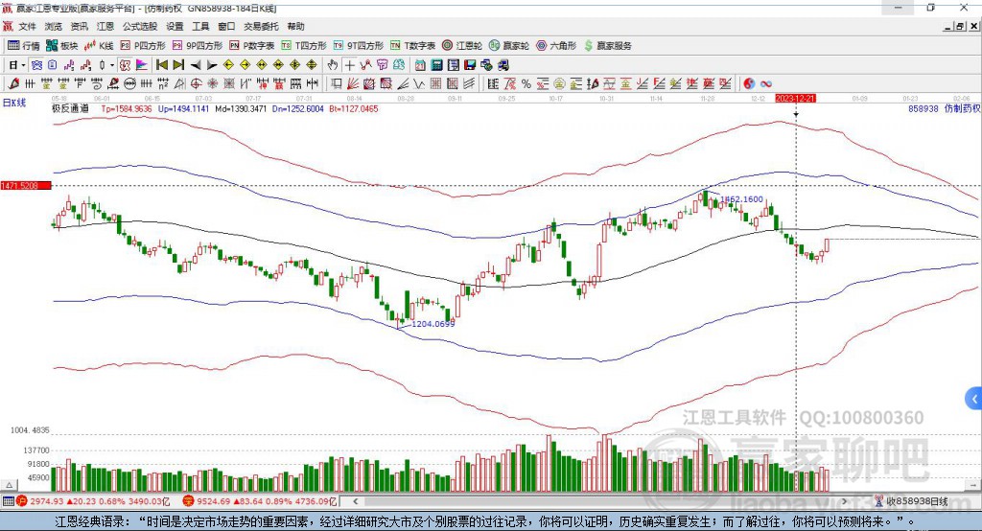
Task: Open the calendar icon numbered 21
Action: (x=420, y=65)
